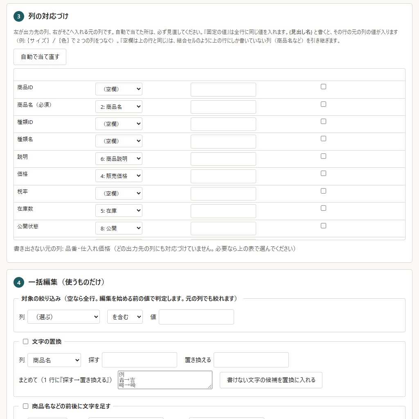Tick the checkbox in the 説明 row
This screenshot has width=419, height=419.
[x=323, y=156]
